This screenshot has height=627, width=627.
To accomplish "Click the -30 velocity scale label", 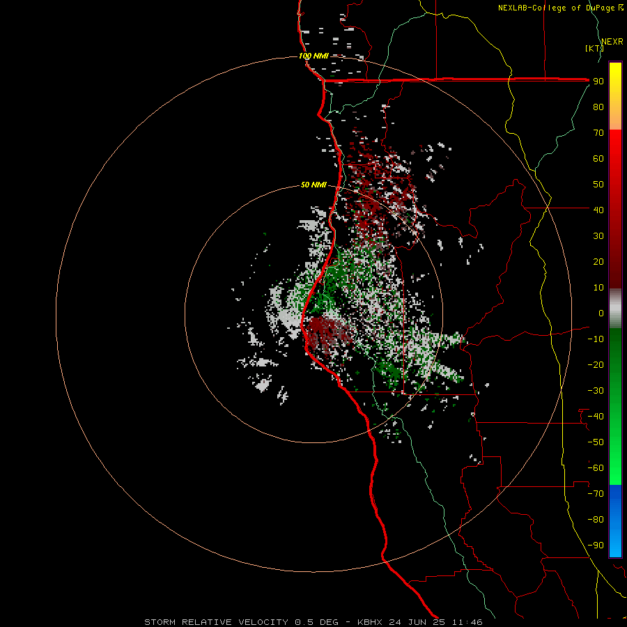I will 596,391.
